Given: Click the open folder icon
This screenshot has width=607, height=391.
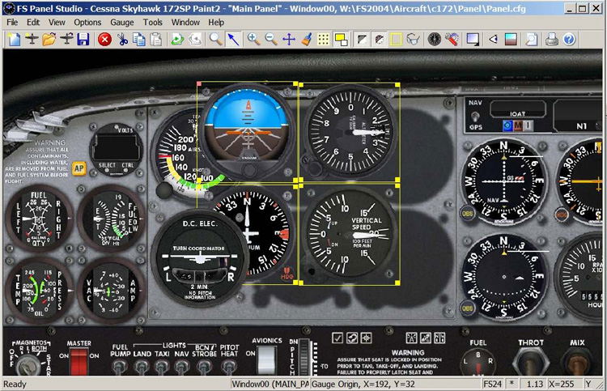Looking at the screenshot, I should coord(49,39).
